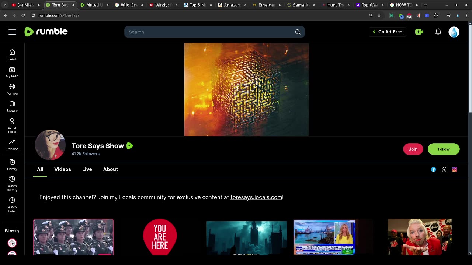Click the browser back arrow
This screenshot has width=472, height=265.
(x=5, y=15)
